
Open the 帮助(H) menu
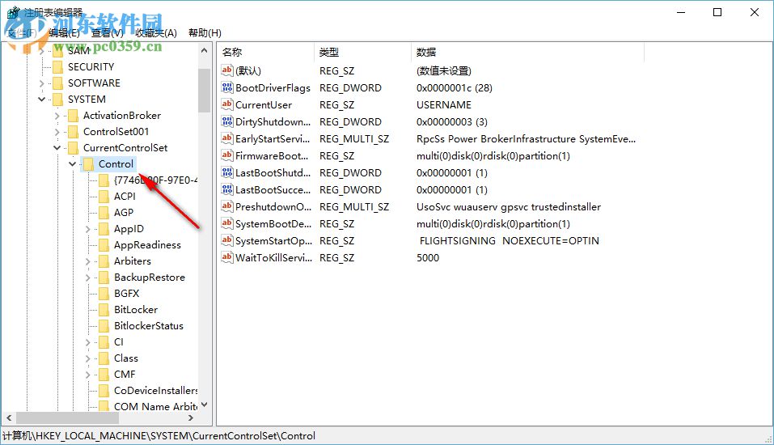pyautogui.click(x=205, y=33)
